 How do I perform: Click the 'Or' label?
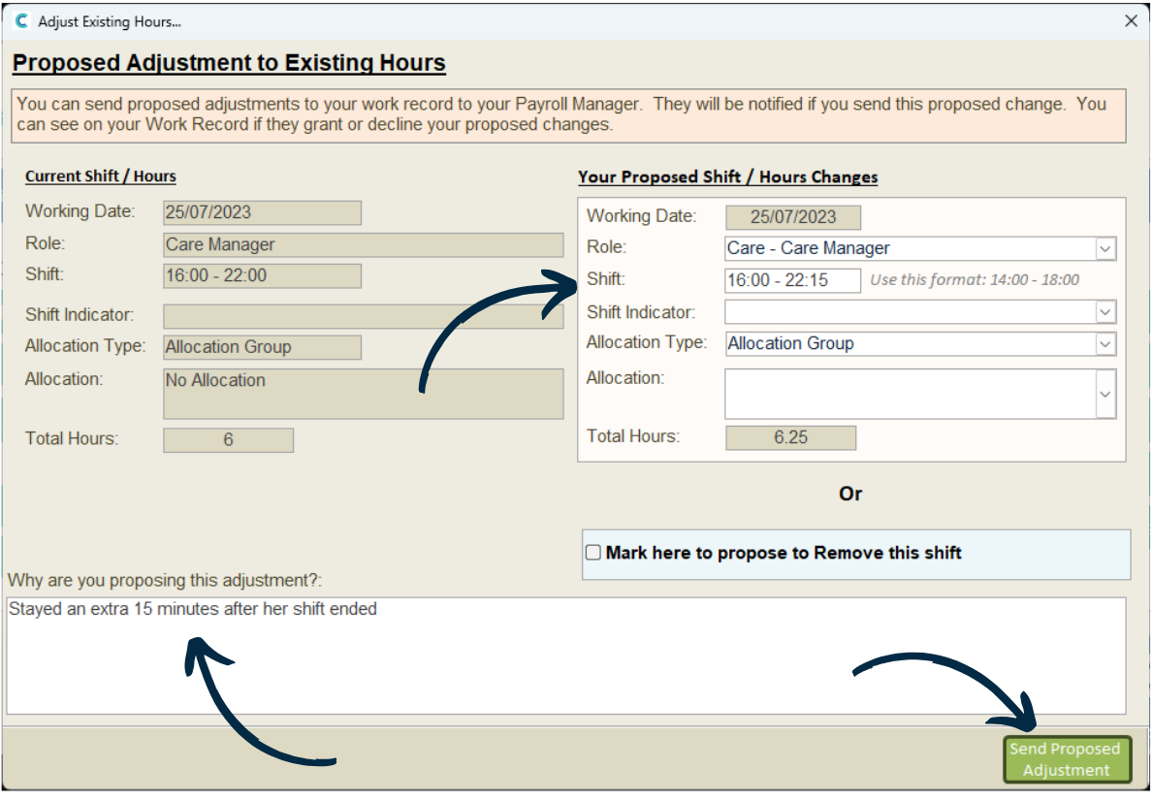(x=850, y=494)
